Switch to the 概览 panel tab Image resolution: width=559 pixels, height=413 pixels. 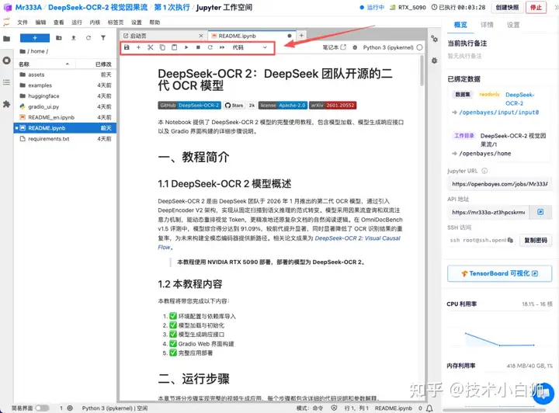[x=460, y=25]
